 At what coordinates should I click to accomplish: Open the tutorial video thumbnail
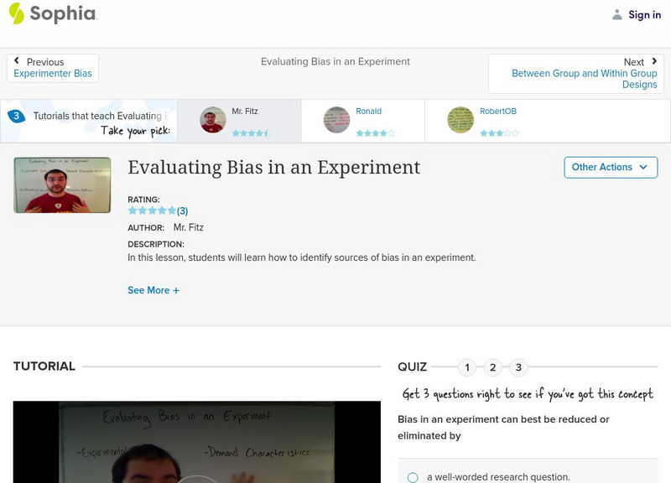(62, 184)
